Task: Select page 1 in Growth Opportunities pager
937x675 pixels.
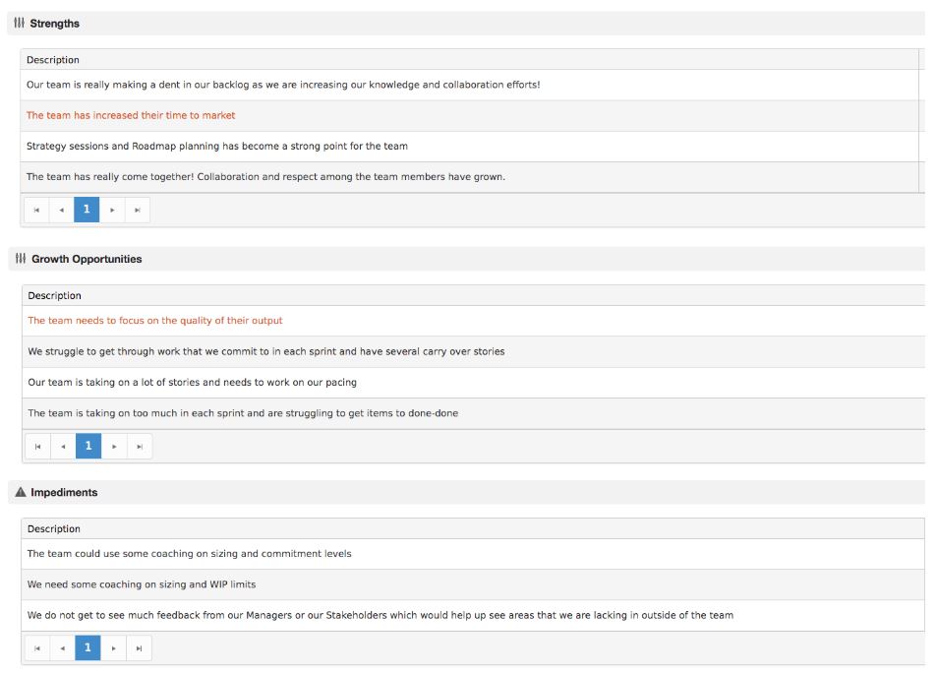Action: [x=88, y=447]
